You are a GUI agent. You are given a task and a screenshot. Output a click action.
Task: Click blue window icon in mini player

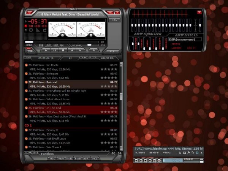click(x=197, y=153)
